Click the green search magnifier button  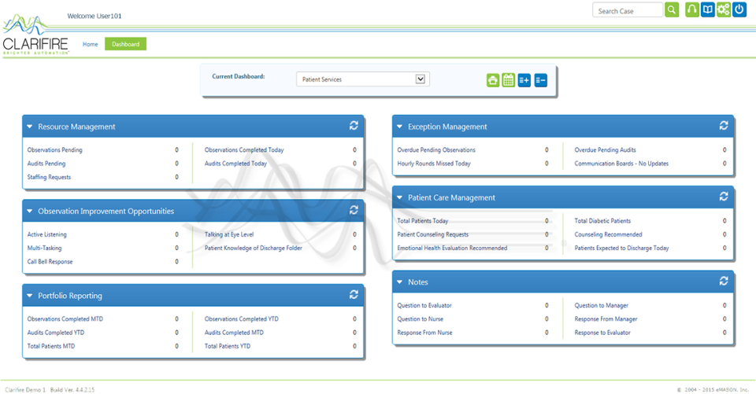672,9
